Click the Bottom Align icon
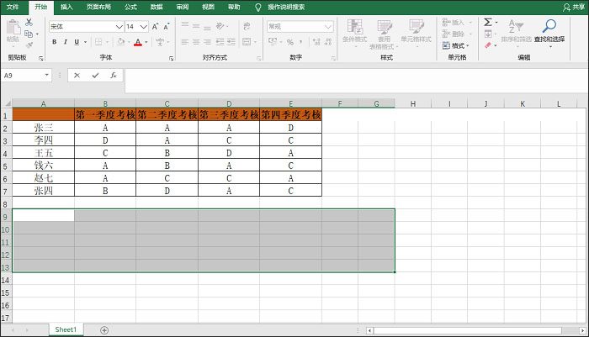Image resolution: width=589 pixels, height=337 pixels. (x=207, y=26)
